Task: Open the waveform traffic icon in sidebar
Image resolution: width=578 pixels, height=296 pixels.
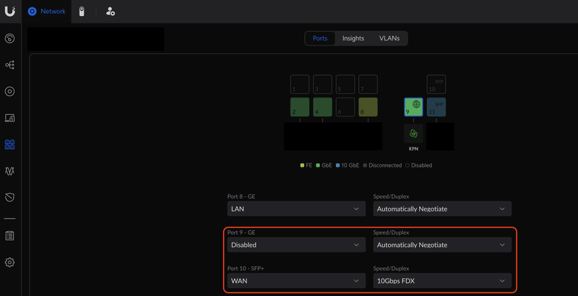Action: pyautogui.click(x=9, y=171)
